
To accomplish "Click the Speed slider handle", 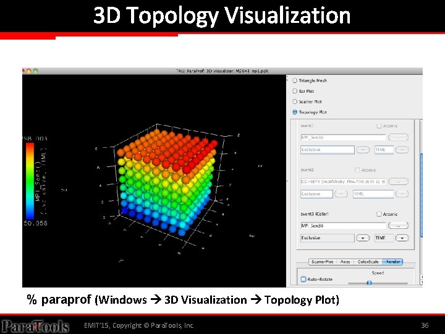I will pos(369,283).
